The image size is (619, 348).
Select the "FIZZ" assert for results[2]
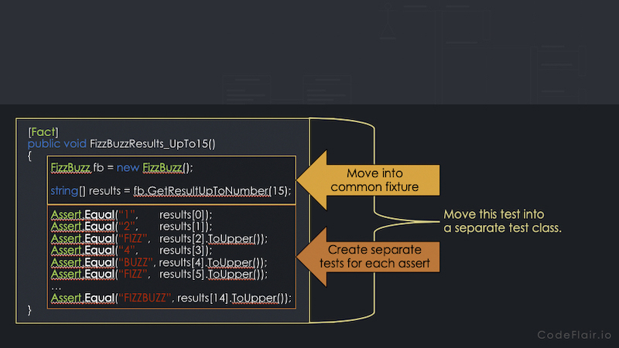pos(159,239)
